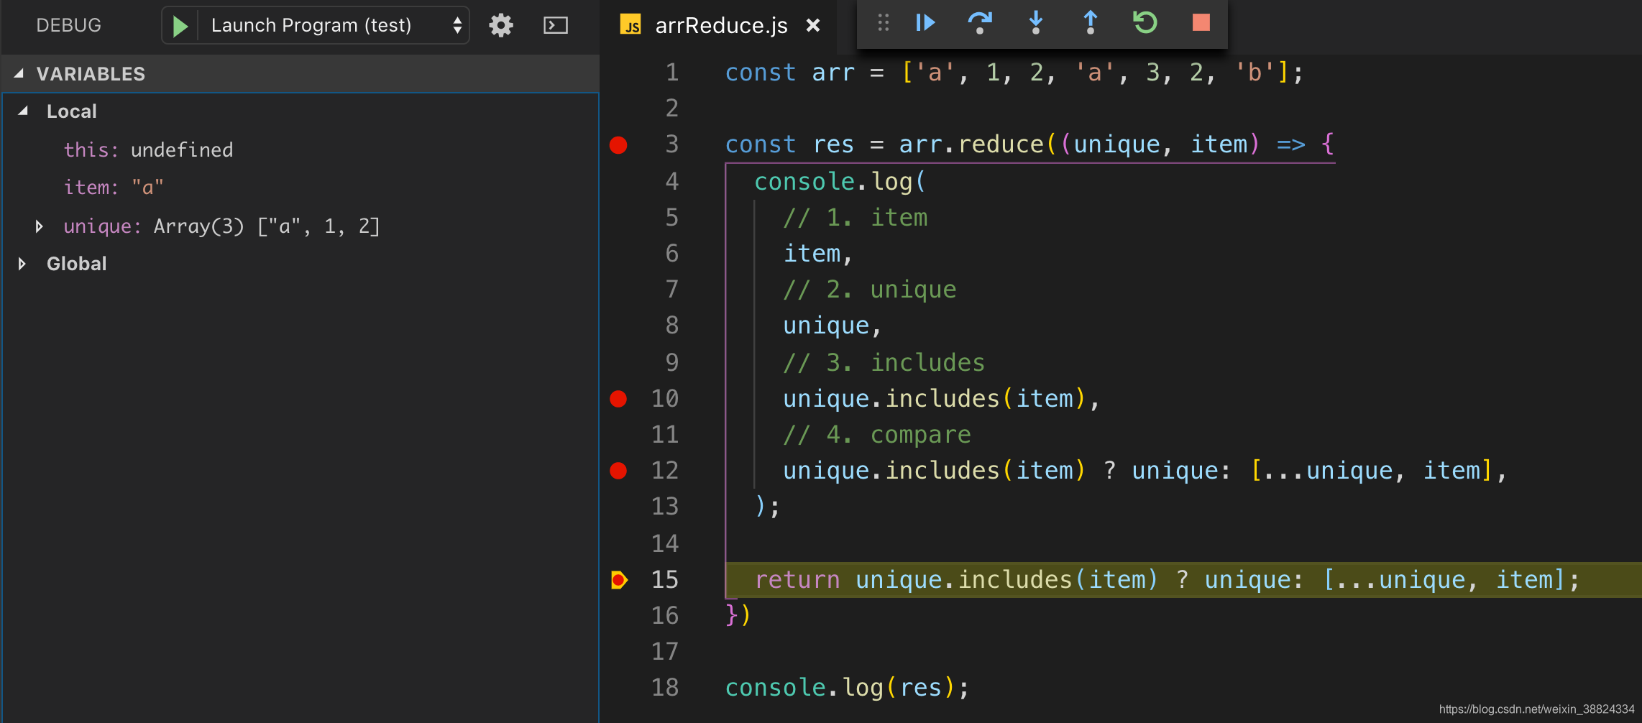Click the 'unique,' argument on line 8
The height and width of the screenshot is (723, 1642).
click(x=833, y=326)
